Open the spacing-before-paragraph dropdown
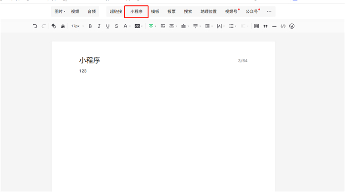Screen dimensions: 345x192 (185, 26)
